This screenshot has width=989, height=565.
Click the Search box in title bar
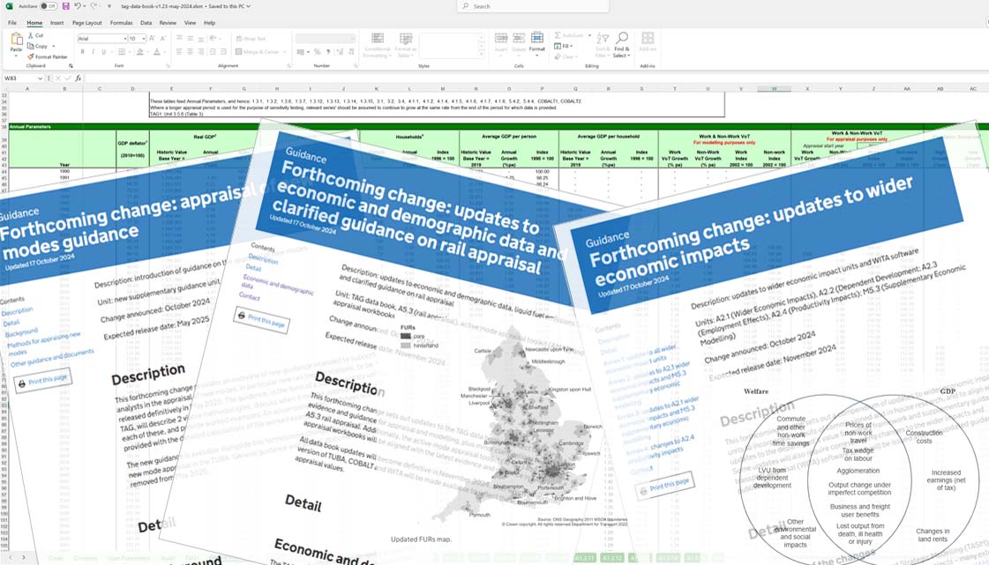tap(529, 6)
